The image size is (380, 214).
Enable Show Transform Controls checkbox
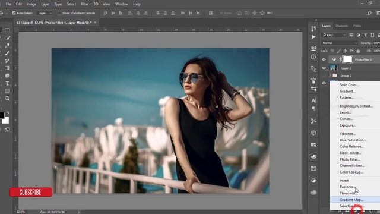point(59,13)
